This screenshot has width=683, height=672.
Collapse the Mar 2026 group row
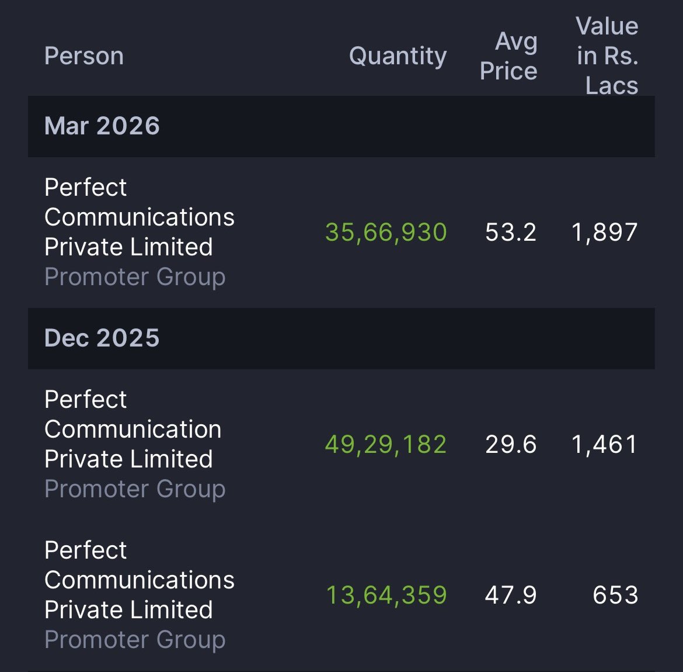click(x=102, y=126)
